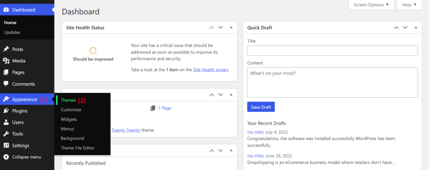Click the Comments bubble icon
The height and width of the screenshot is (170, 429).
coord(6,84)
